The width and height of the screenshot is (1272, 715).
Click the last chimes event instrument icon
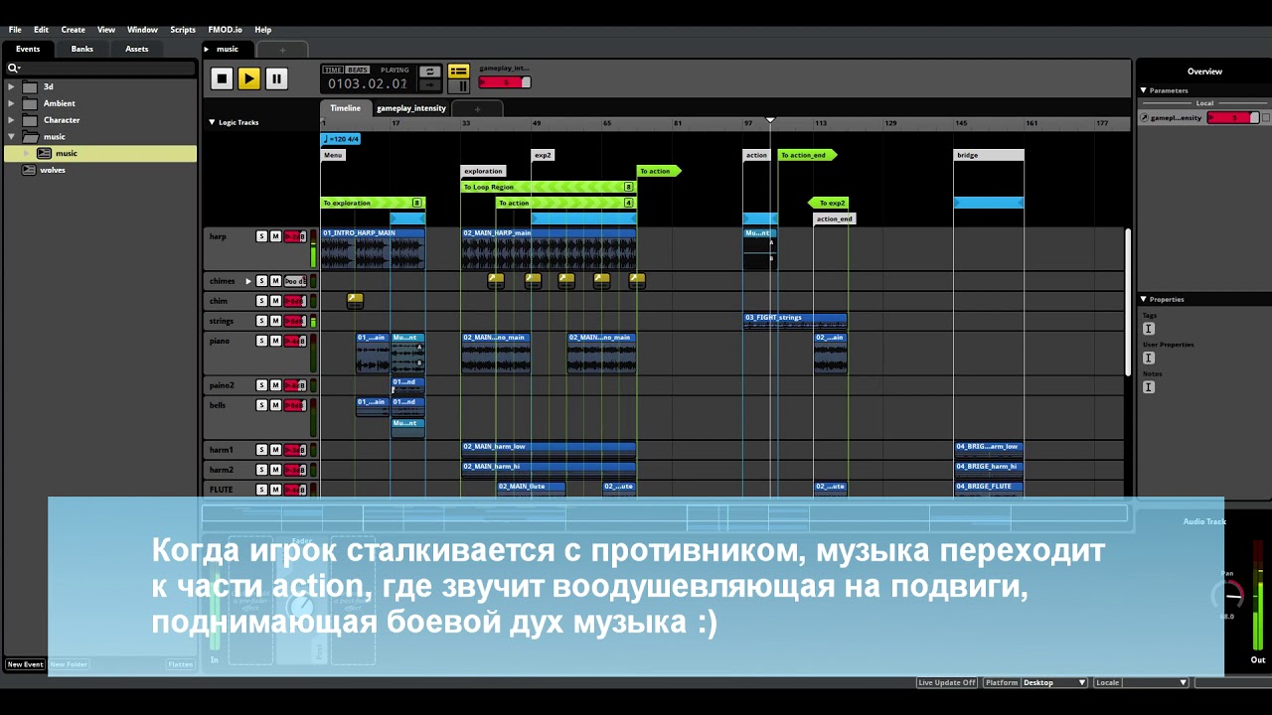637,280
